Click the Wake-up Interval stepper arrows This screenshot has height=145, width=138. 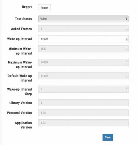pos(127,39)
